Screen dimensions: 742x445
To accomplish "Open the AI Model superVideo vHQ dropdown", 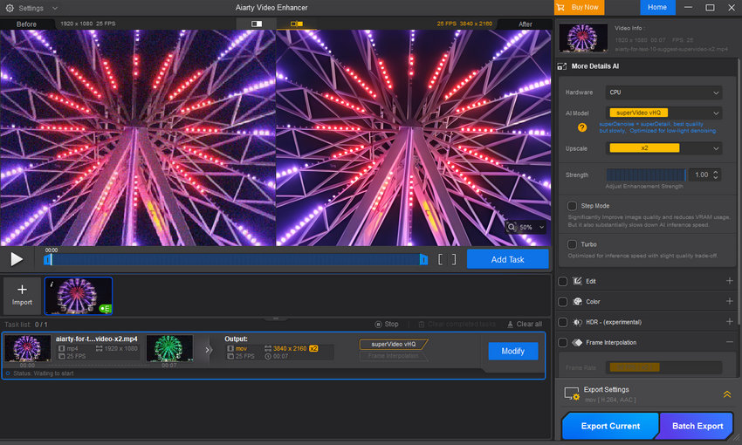I will 663,113.
